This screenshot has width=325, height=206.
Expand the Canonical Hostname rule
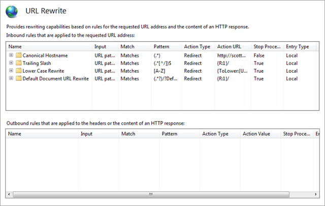point(11,55)
